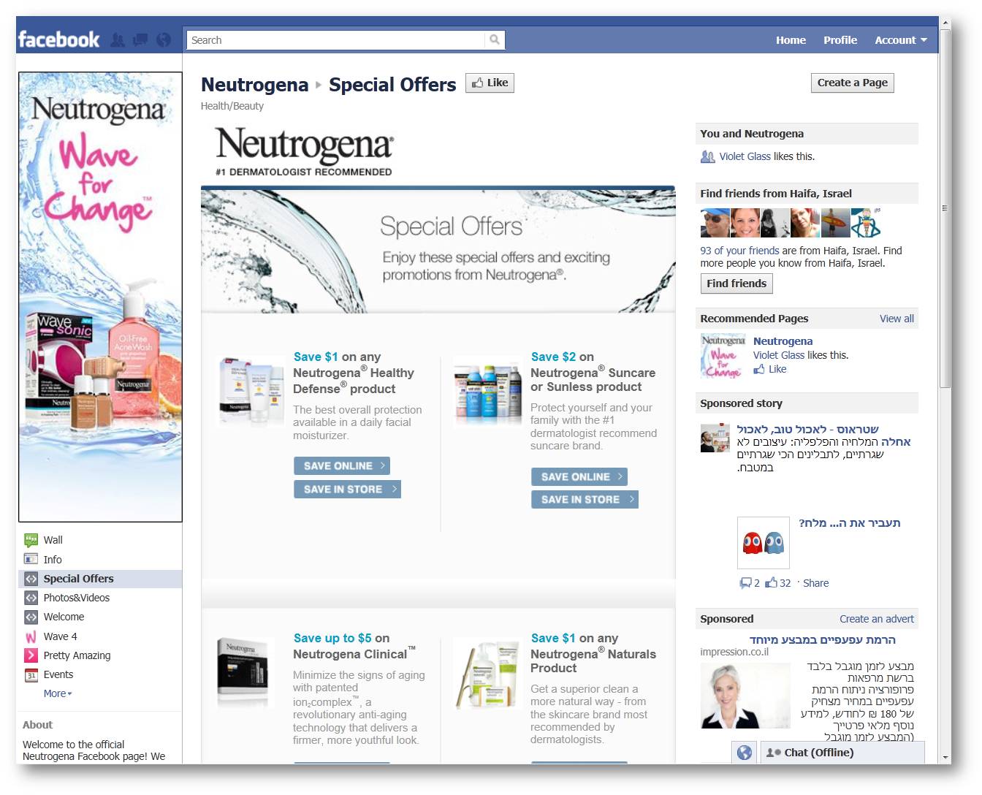Click the sponsored advert woman photo

pos(745,696)
